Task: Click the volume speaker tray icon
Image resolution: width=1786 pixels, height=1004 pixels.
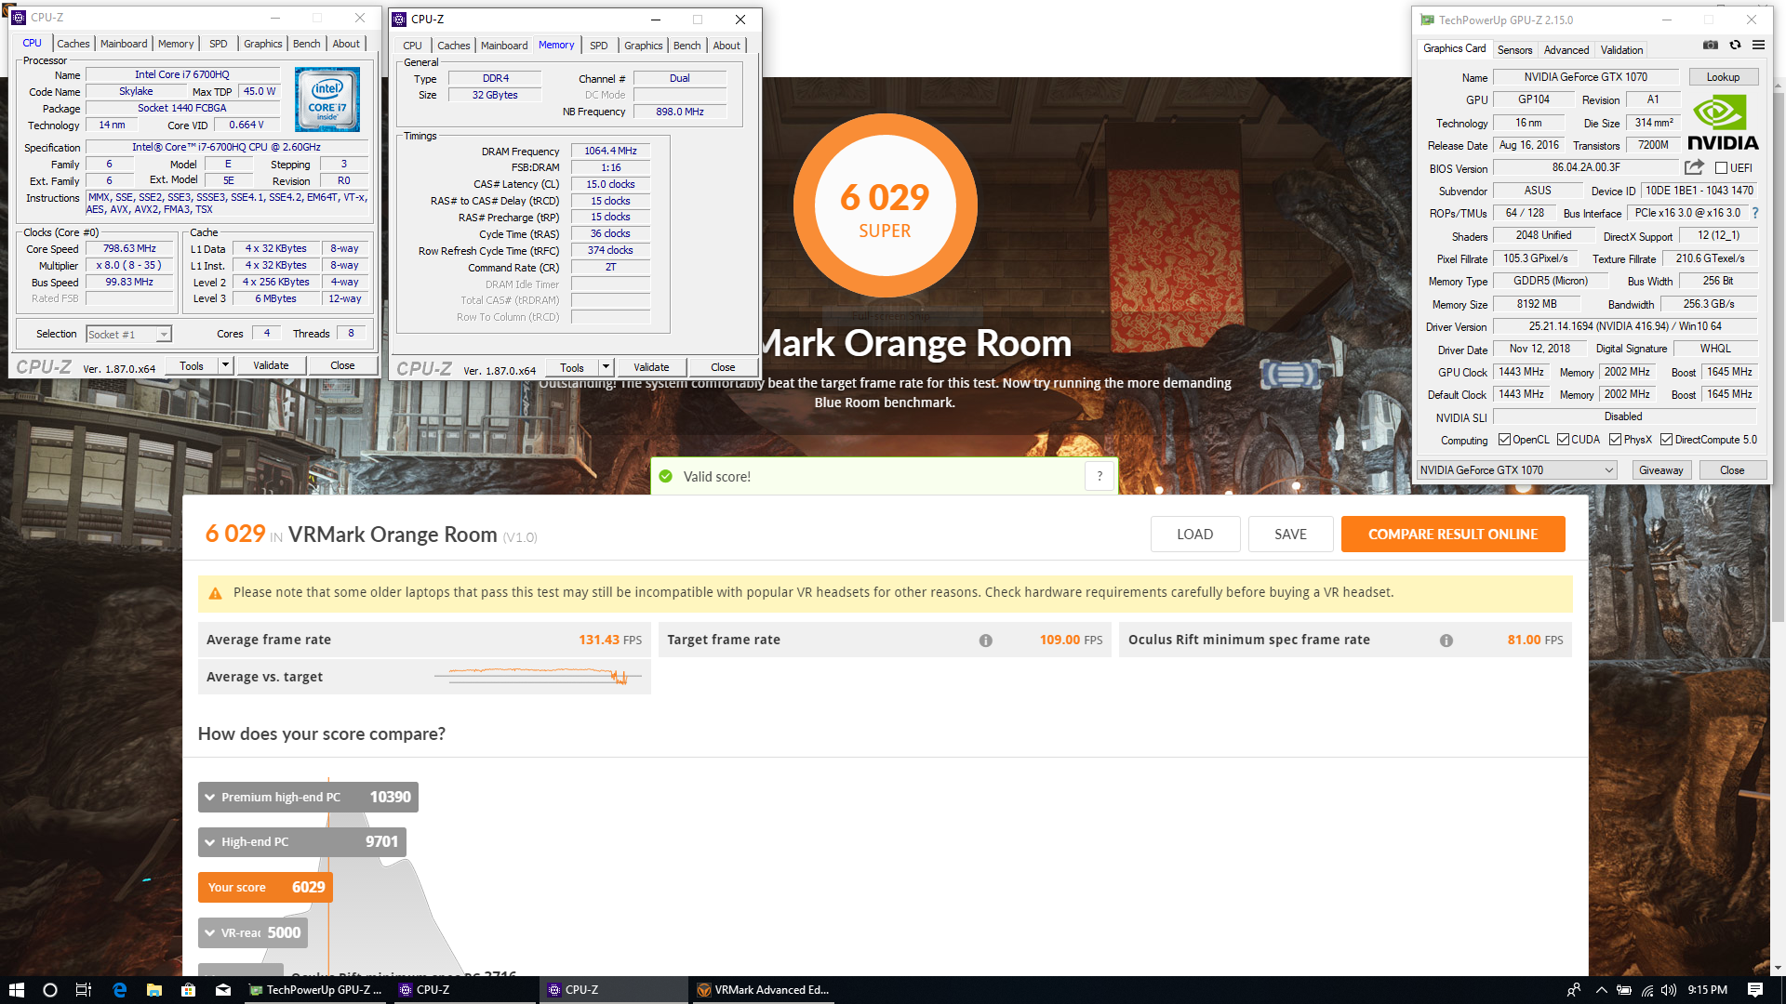Action: [1669, 990]
